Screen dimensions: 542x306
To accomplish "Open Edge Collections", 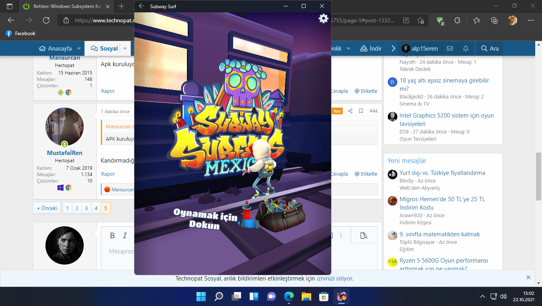I will coord(494,20).
